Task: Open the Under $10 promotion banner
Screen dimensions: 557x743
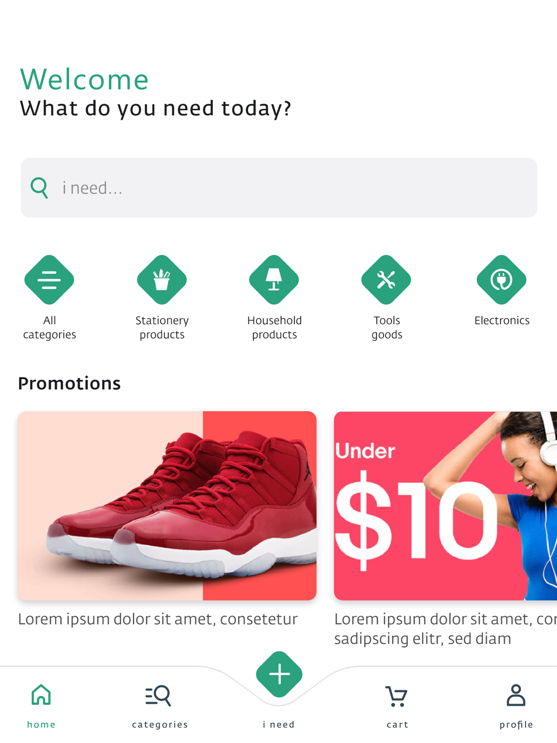Action: (446, 506)
